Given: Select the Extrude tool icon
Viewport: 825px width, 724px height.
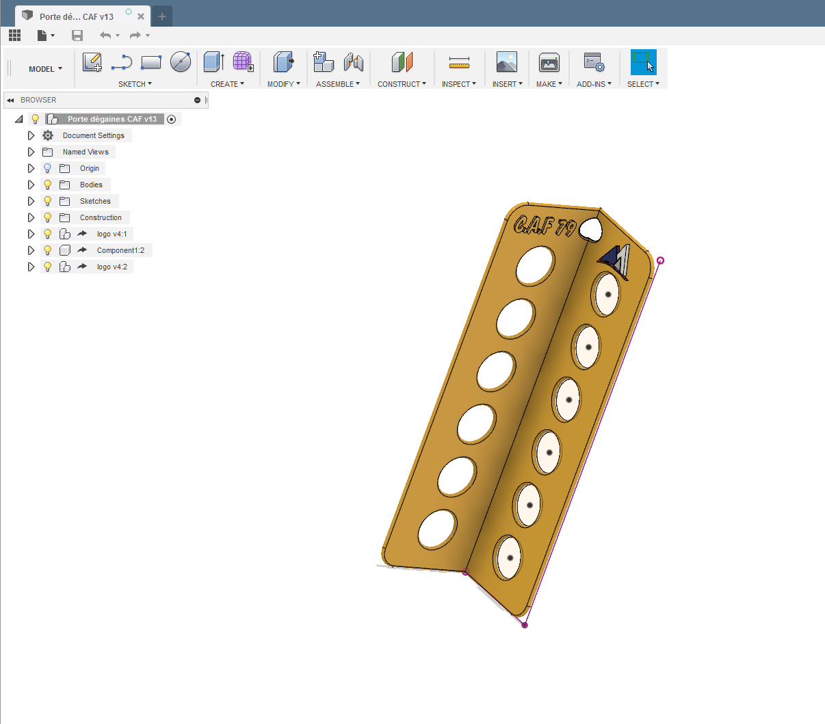Looking at the screenshot, I should pyautogui.click(x=213, y=62).
